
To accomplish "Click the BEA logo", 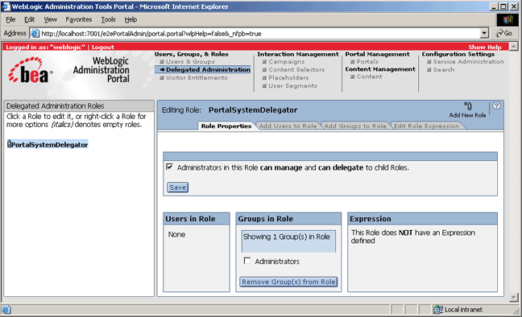I will click(30, 70).
